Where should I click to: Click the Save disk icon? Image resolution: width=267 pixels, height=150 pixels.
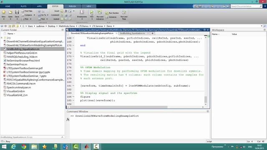click(17, 12)
